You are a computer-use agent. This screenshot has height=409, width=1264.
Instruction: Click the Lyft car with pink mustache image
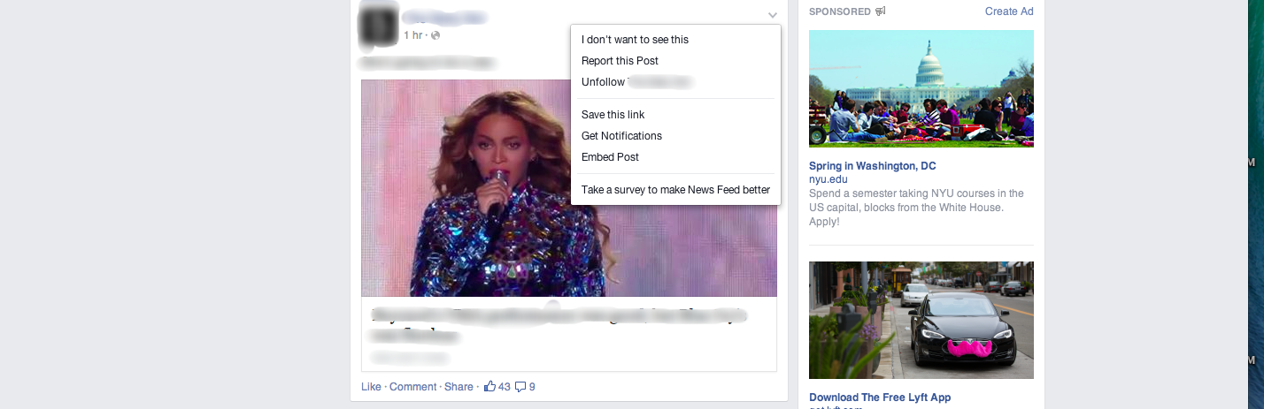click(x=921, y=320)
